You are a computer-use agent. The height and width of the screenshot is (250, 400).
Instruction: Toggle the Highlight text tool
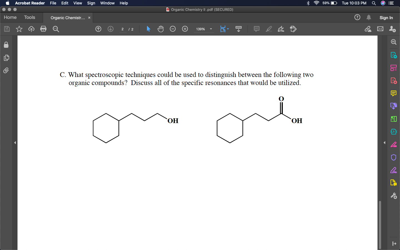click(x=269, y=29)
